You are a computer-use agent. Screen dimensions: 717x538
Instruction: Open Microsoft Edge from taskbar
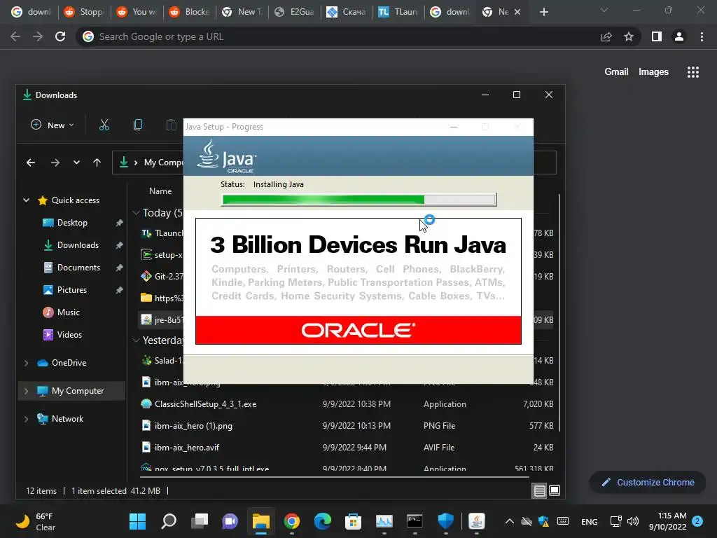point(322,521)
